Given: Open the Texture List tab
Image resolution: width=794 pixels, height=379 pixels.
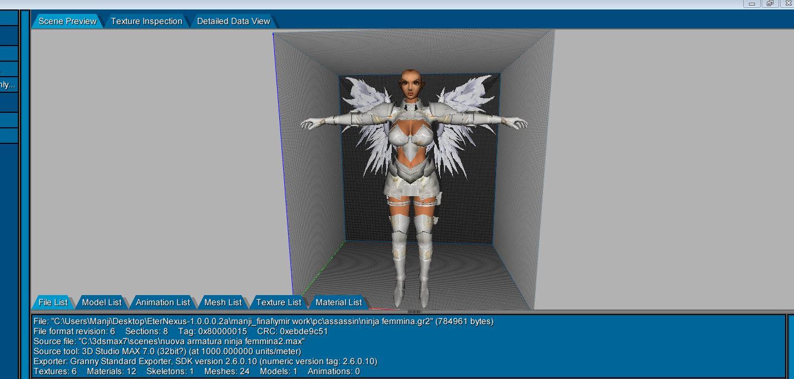Looking at the screenshot, I should click(278, 302).
